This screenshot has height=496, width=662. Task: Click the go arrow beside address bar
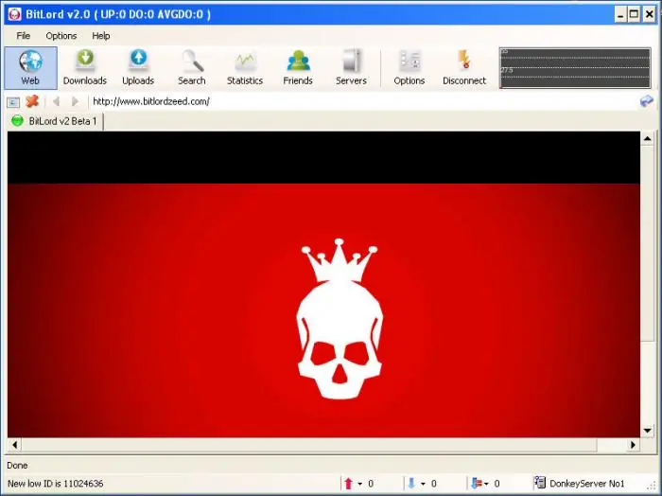tap(646, 101)
